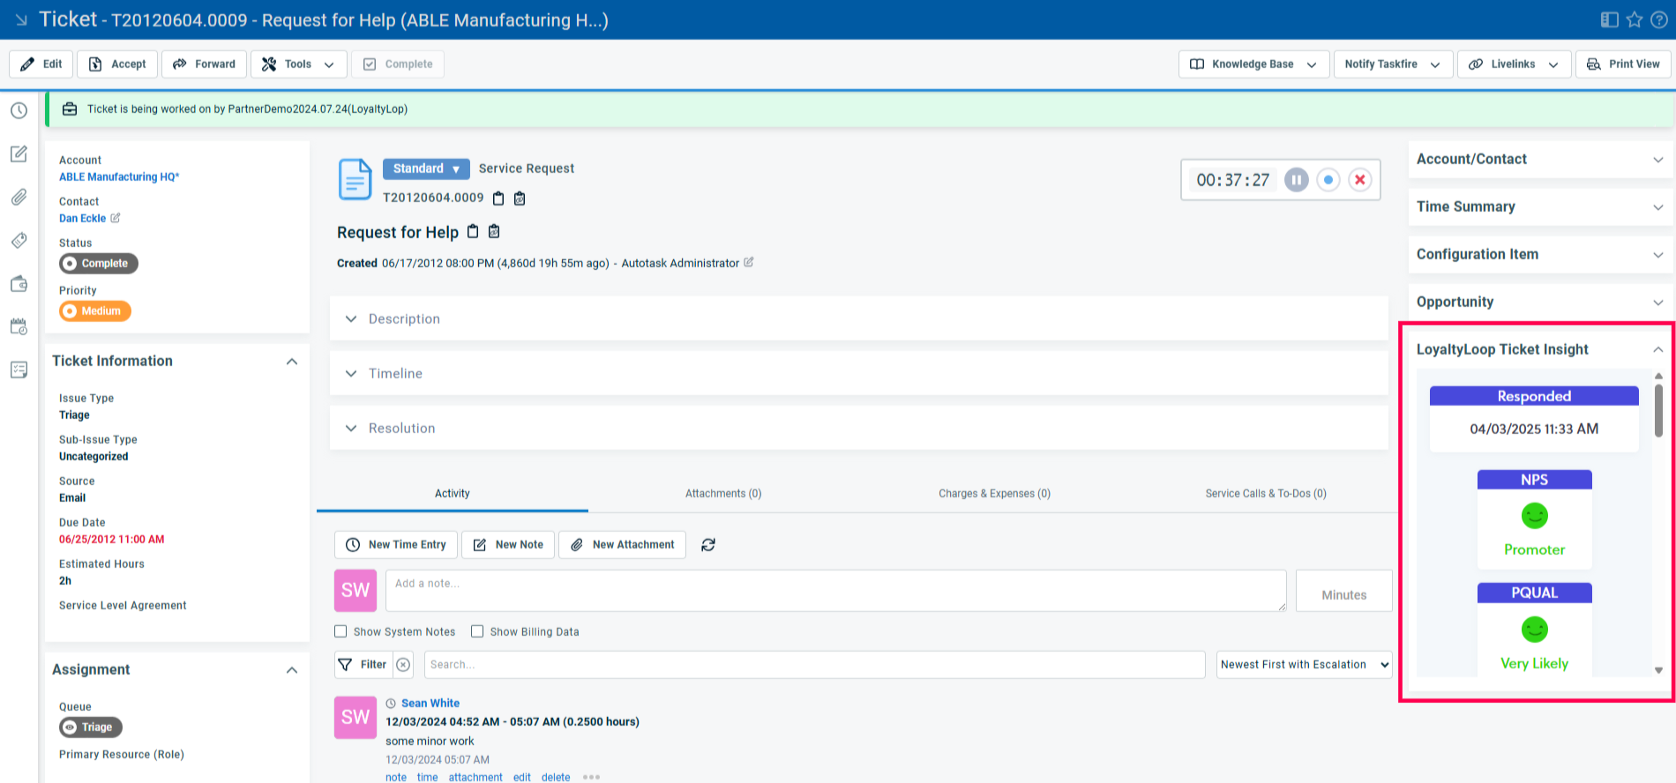Screen dimensions: 1676x783
Task: Tick the Show Billing Data checkbox
Action: tap(477, 631)
